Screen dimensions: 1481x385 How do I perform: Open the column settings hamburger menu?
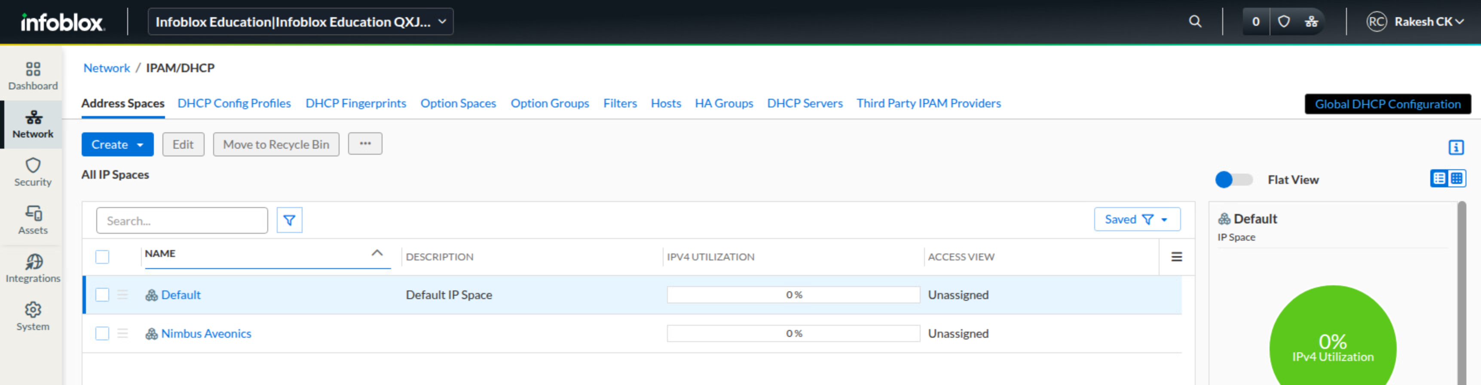tap(1177, 257)
